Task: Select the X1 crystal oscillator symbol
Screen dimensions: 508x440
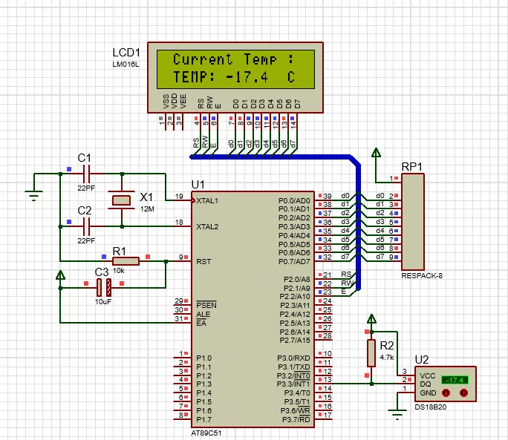Action: (x=122, y=200)
